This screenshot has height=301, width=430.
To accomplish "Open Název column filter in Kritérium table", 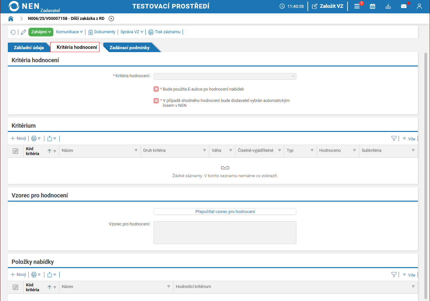I will (x=136, y=150).
